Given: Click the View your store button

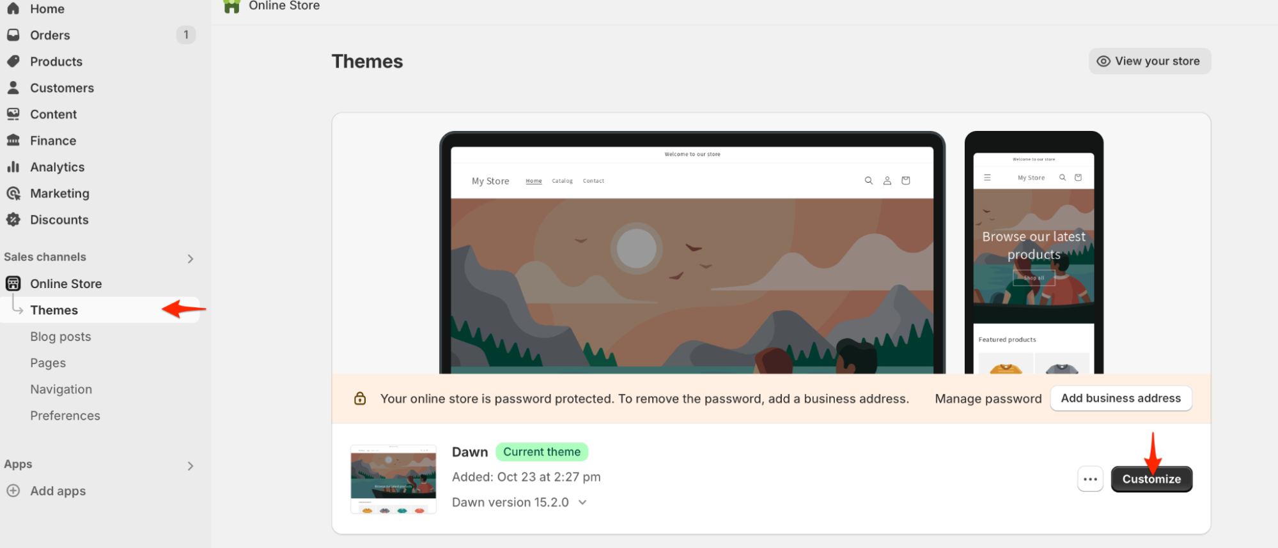Looking at the screenshot, I should point(1149,61).
